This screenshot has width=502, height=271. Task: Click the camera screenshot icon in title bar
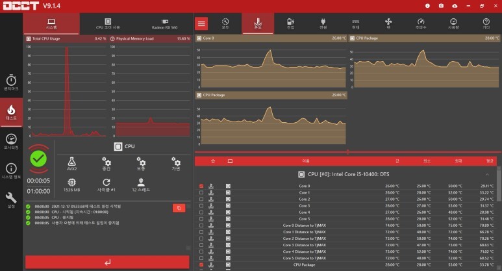(x=440, y=5)
